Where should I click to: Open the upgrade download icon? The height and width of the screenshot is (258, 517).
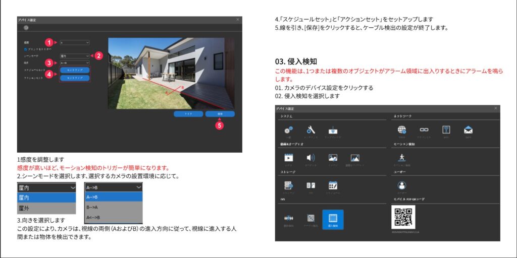pos(333,131)
